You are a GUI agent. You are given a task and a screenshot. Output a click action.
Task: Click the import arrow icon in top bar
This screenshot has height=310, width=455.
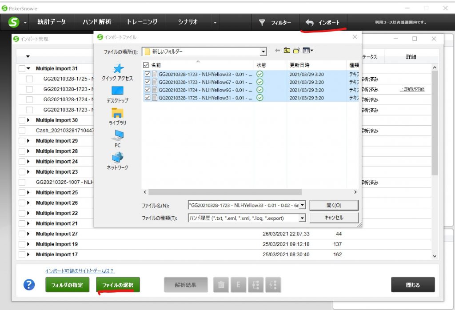click(310, 22)
